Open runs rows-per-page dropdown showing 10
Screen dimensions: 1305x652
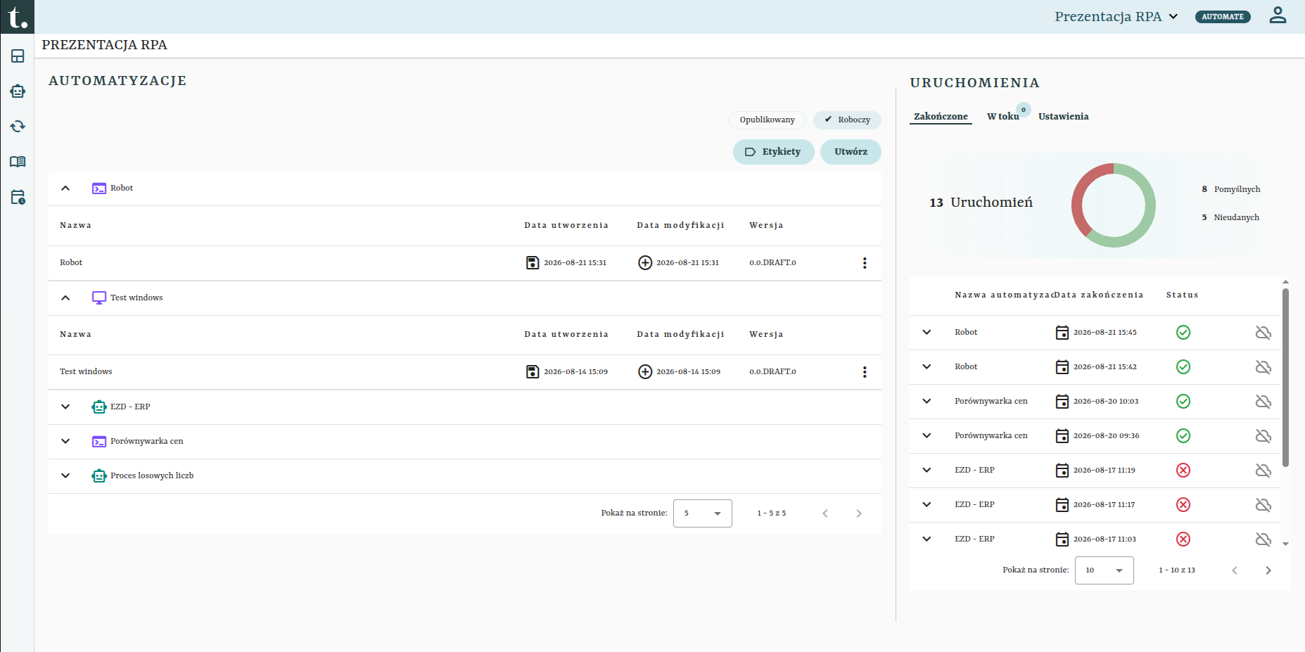tap(1104, 570)
